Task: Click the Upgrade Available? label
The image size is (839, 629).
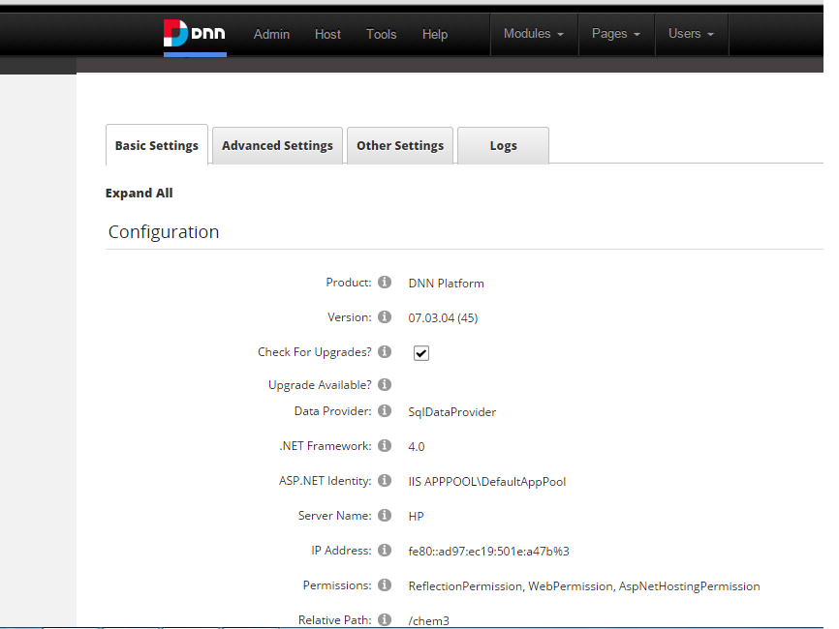Action: [x=320, y=385]
